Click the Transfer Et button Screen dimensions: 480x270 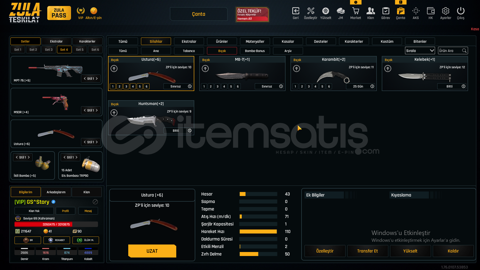click(x=367, y=251)
